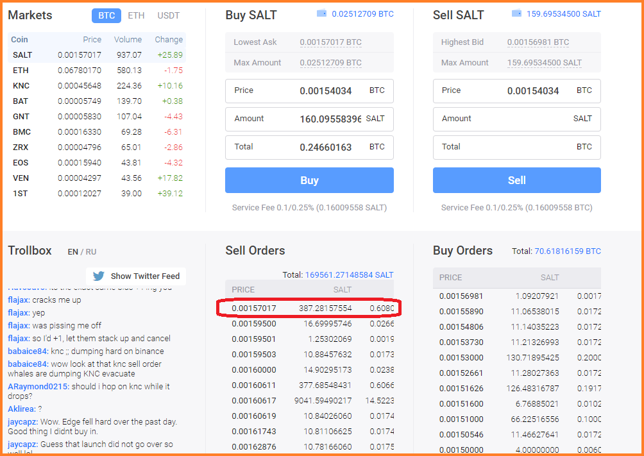Image resolution: width=644 pixels, height=456 pixels.
Task: Click sell order at price 0.00160617
Action: tap(309, 401)
